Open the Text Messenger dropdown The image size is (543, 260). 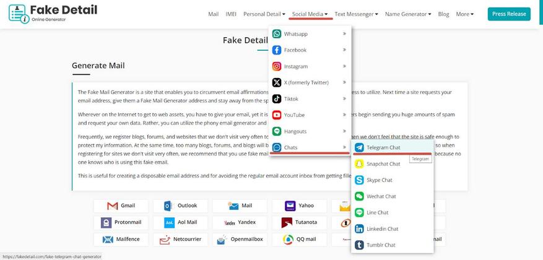(356, 14)
